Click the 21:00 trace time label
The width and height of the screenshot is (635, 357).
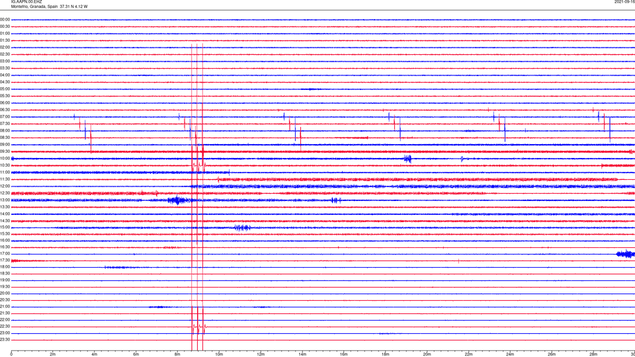[5, 307]
